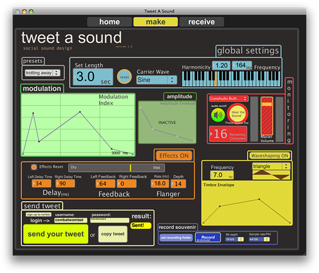The image size is (319, 273).
Task: Click the inactive Amplitude Envelope panel
Action: [167, 122]
